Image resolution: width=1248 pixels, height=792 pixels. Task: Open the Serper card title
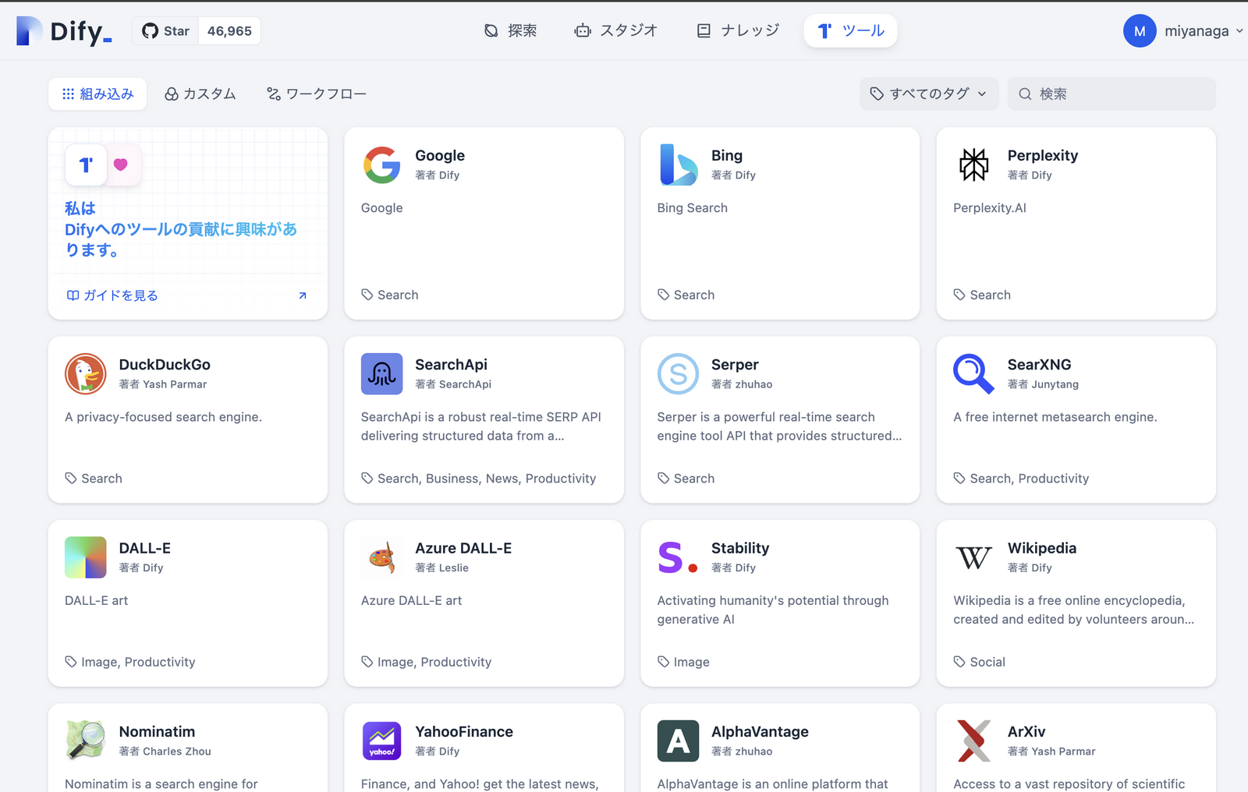(735, 364)
